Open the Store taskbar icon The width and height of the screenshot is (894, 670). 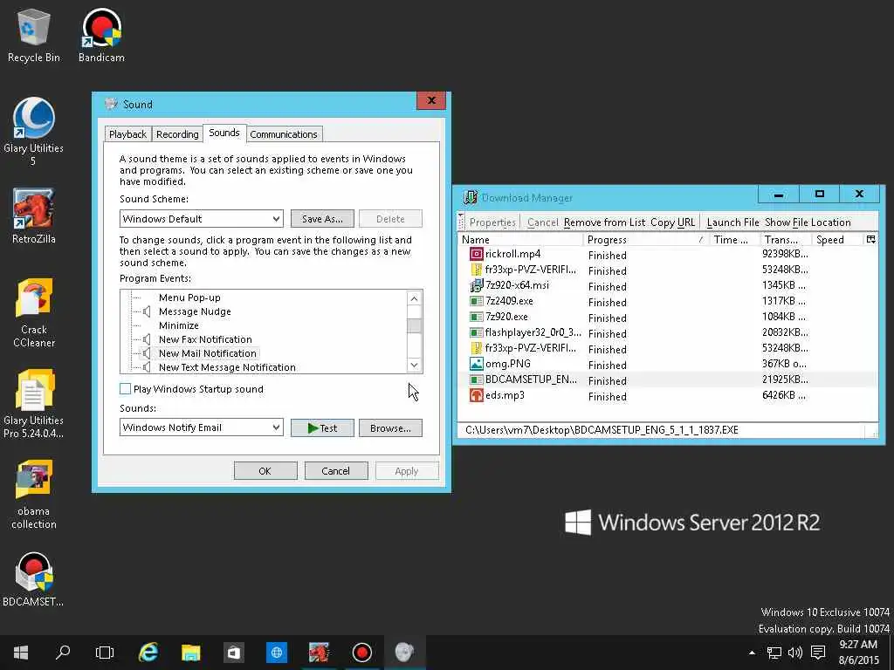pos(234,653)
